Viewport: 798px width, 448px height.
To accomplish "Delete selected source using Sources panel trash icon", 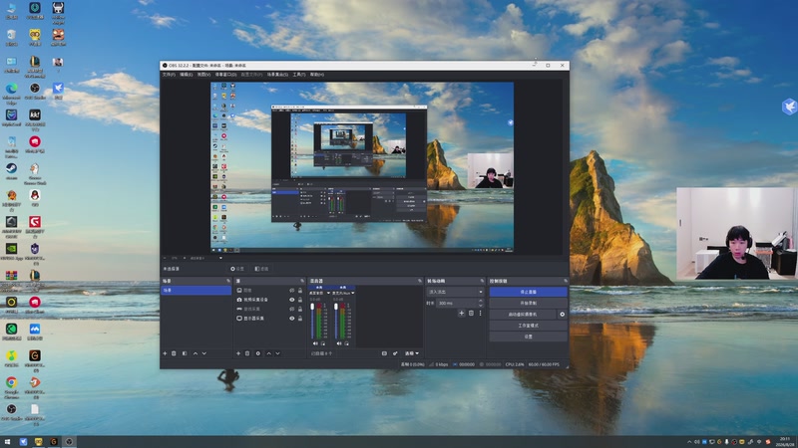I will click(247, 353).
